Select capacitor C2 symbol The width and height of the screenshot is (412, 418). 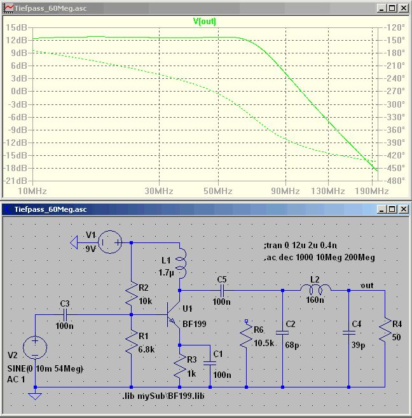click(282, 332)
